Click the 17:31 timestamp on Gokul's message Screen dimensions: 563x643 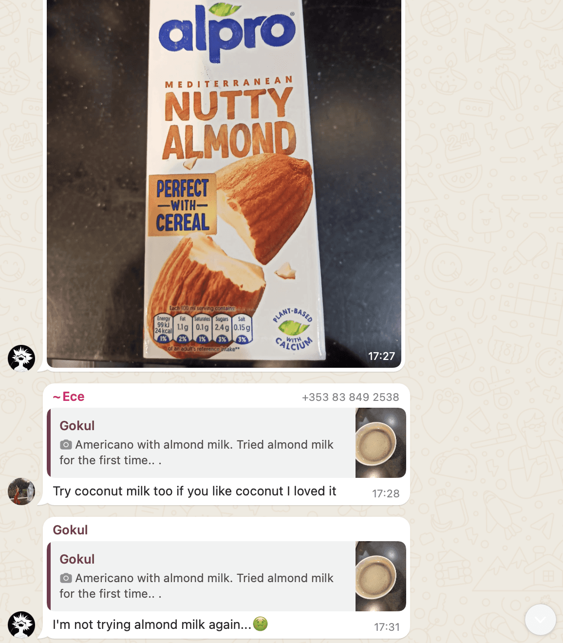click(387, 627)
